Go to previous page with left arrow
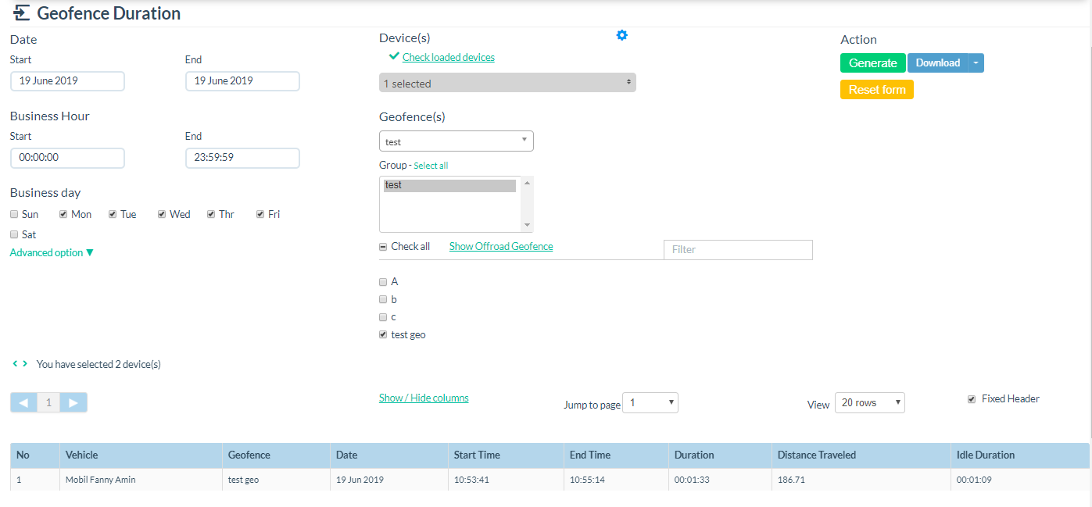1092x507 pixels. [x=24, y=402]
